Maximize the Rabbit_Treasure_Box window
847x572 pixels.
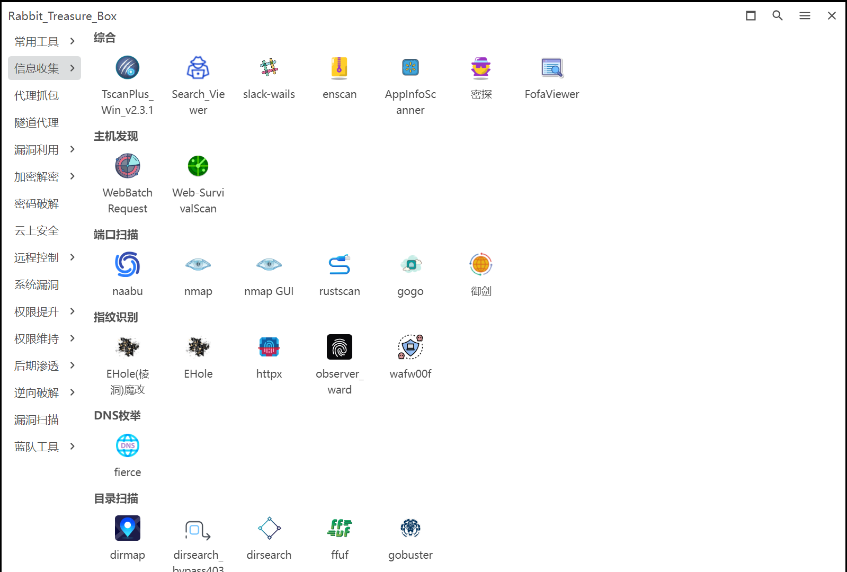pos(751,16)
